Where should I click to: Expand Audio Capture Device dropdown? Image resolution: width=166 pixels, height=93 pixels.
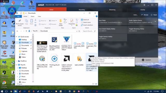155,21
